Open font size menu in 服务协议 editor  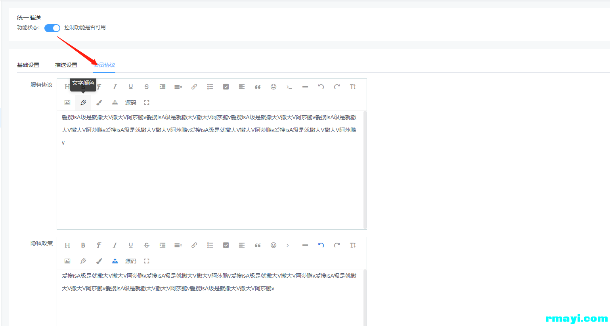coord(353,87)
